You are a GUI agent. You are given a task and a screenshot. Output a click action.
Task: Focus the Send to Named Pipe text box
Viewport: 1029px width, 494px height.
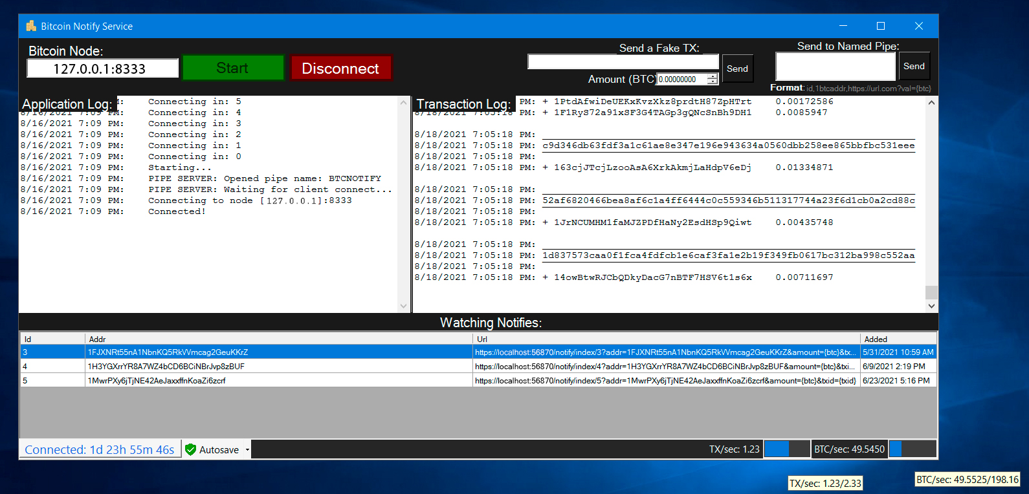(x=835, y=67)
